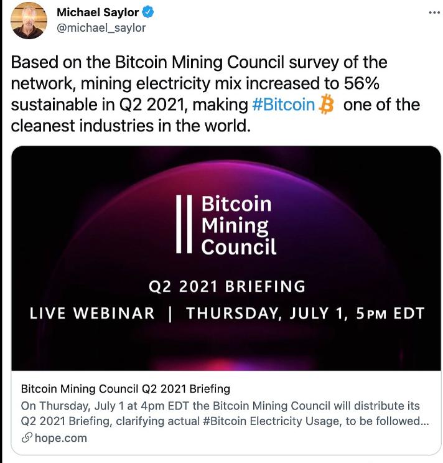
Task: Open the #Bitcoin hashtag link
Action: click(284, 105)
